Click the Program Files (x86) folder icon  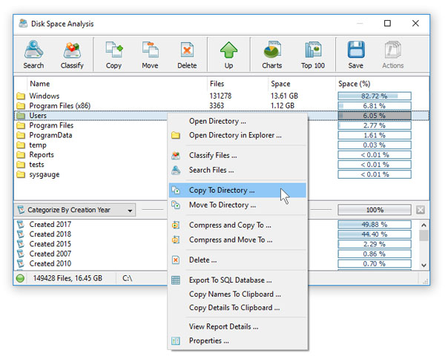[x=21, y=106]
